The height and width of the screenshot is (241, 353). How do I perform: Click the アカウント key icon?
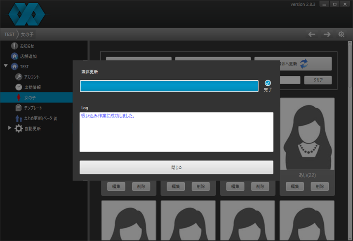(19, 77)
